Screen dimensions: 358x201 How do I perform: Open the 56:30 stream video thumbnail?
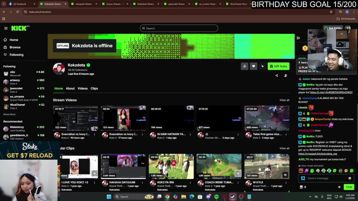coord(123,118)
